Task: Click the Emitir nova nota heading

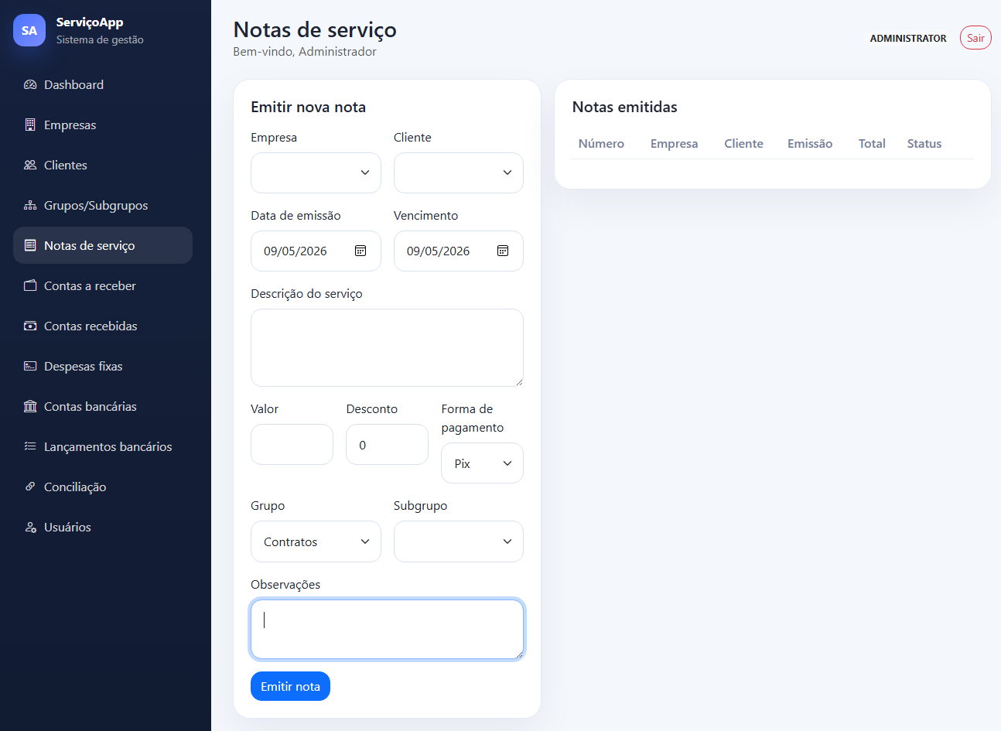Action: (308, 107)
